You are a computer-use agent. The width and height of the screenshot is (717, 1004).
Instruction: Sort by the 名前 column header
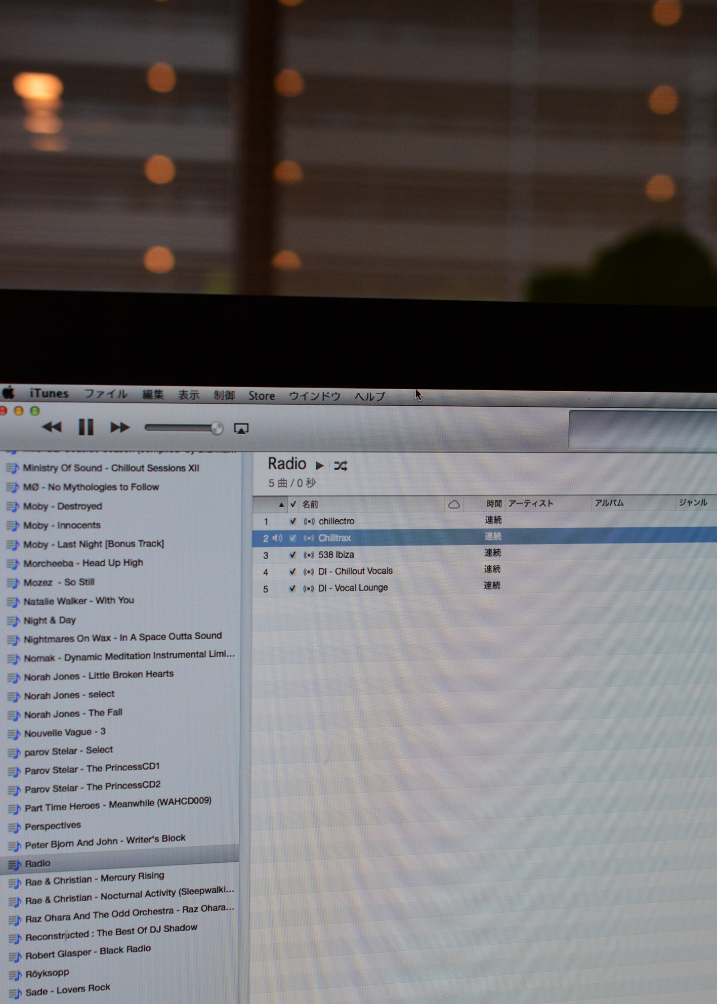tap(310, 504)
